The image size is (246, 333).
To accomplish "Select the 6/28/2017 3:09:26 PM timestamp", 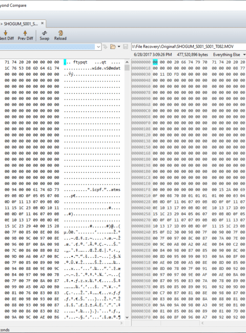I will point(153,55).
